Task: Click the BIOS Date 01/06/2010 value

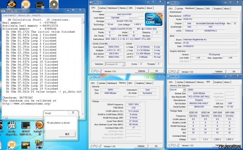Action: [210, 46]
